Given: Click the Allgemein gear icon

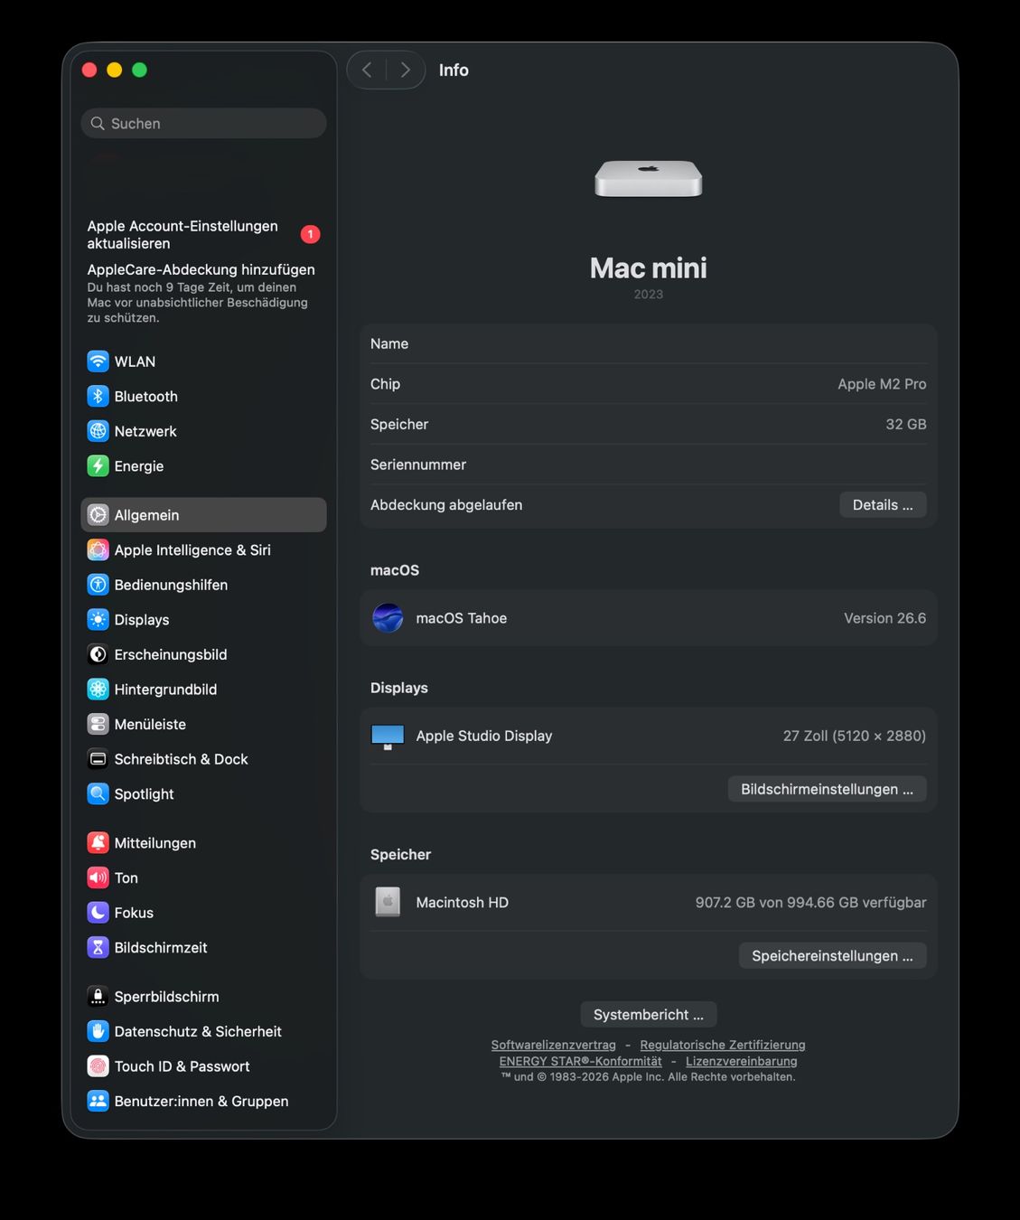Looking at the screenshot, I should click(98, 515).
